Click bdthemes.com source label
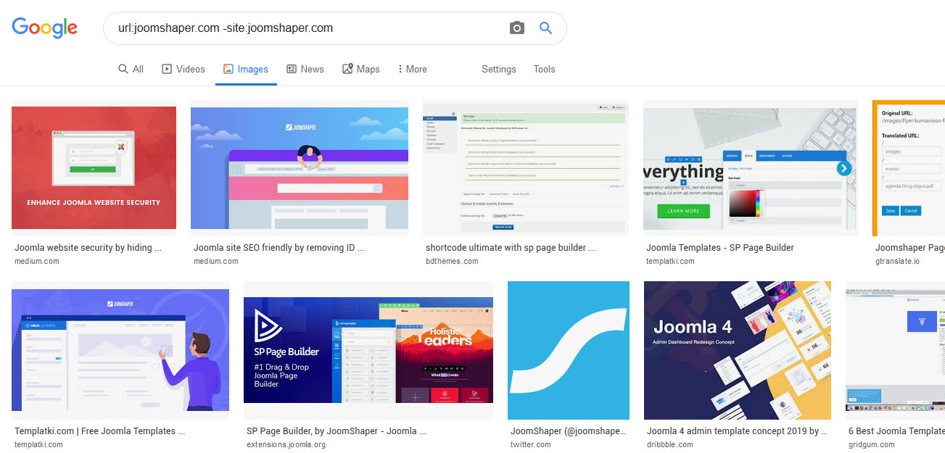945x453 pixels. [x=452, y=261]
